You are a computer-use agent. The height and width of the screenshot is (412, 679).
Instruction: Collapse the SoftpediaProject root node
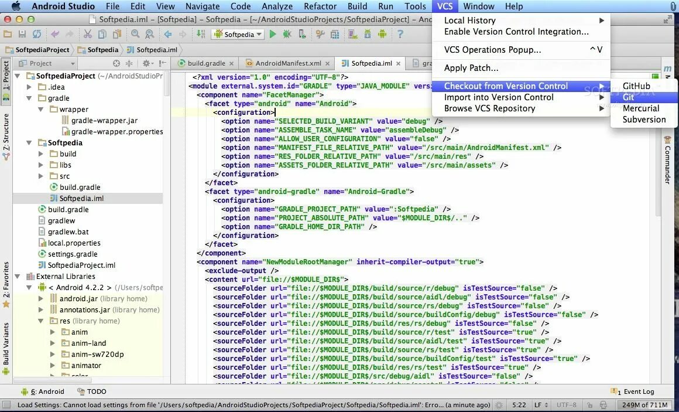point(18,76)
